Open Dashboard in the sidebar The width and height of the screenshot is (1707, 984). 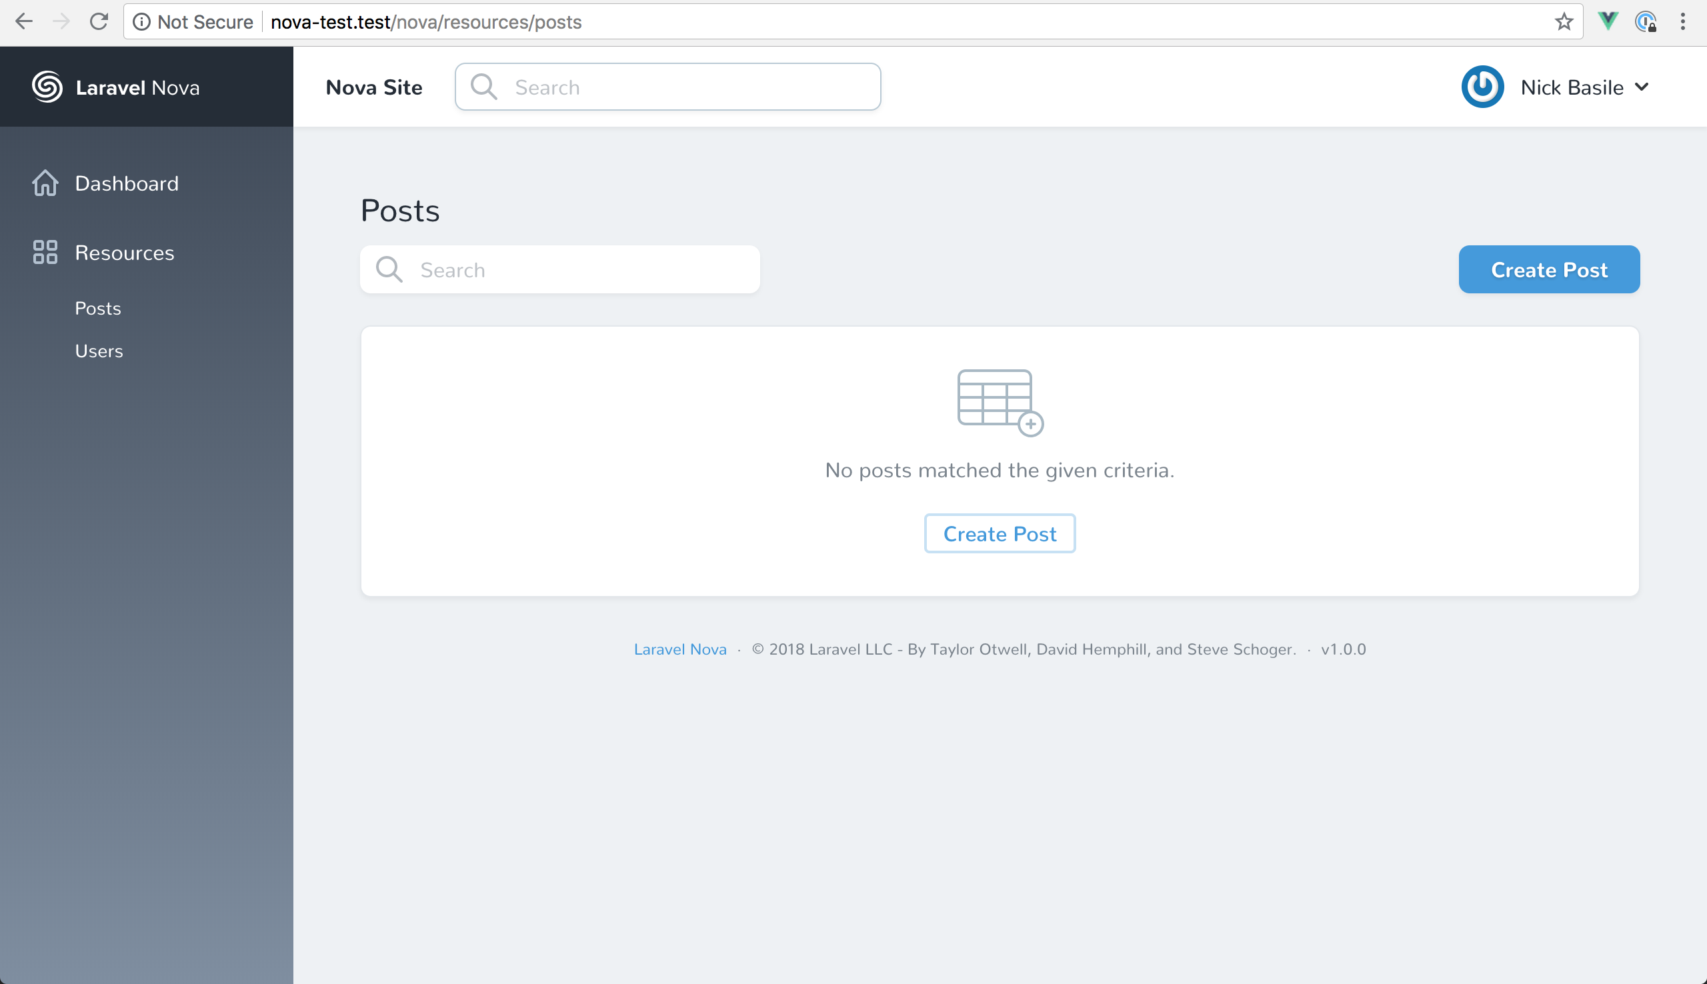(127, 183)
